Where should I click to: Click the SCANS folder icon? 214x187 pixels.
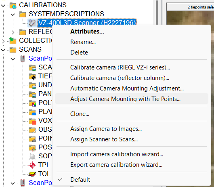(13, 50)
